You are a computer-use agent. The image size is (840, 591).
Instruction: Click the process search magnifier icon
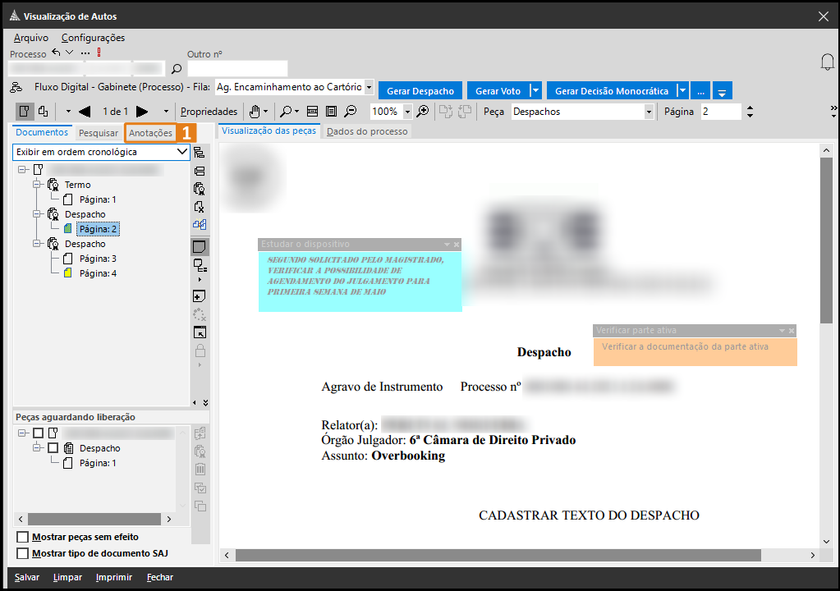[x=177, y=68]
